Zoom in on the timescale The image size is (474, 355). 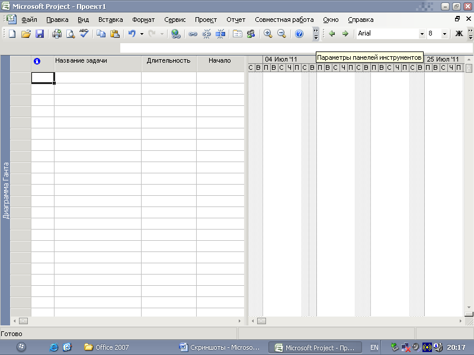click(268, 34)
